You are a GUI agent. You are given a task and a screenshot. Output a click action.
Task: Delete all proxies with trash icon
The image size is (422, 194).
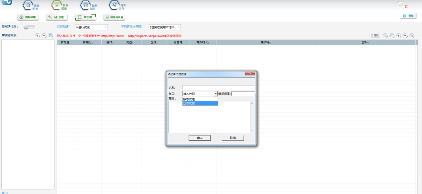tap(412, 36)
